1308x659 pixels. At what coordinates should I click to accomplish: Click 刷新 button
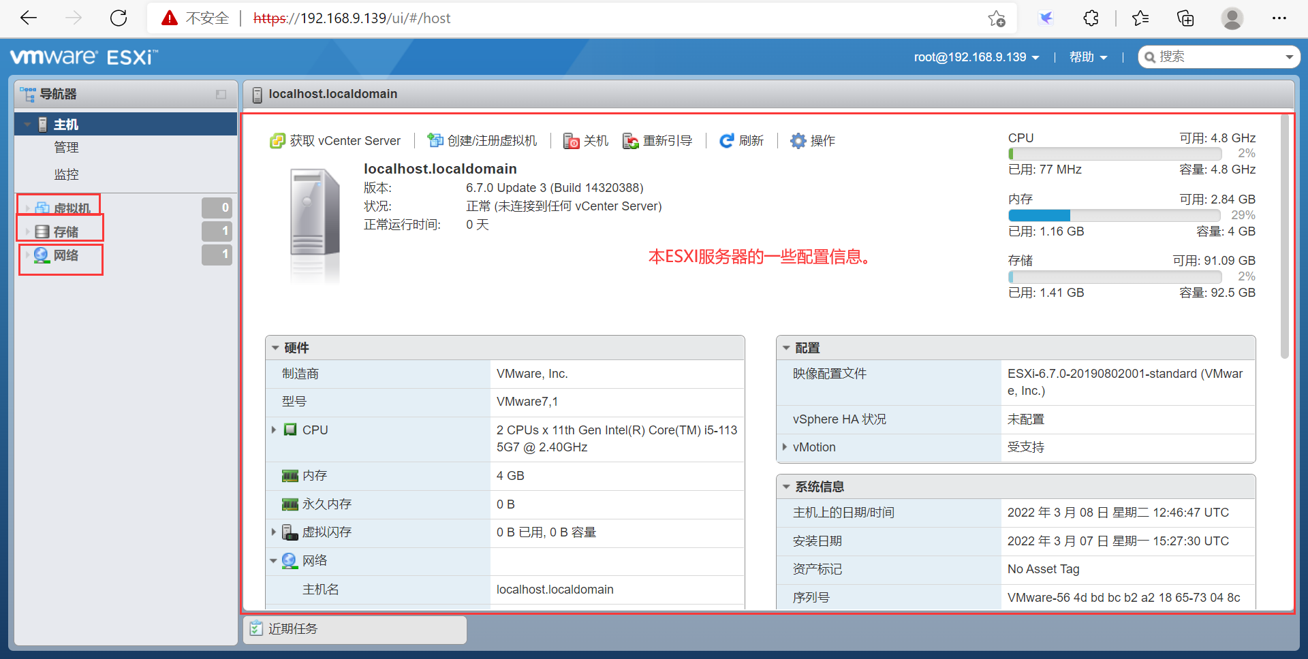742,141
